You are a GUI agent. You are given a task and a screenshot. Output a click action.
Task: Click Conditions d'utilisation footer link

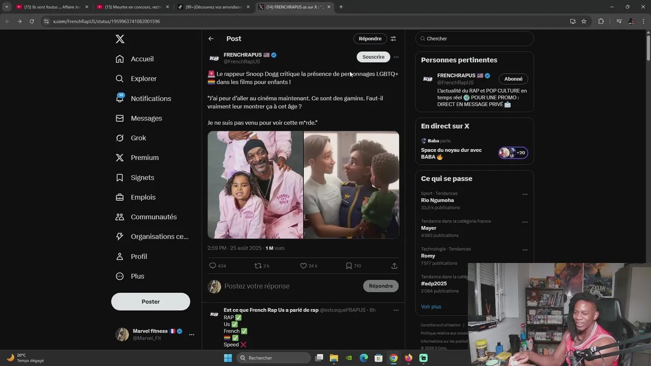coord(440,325)
